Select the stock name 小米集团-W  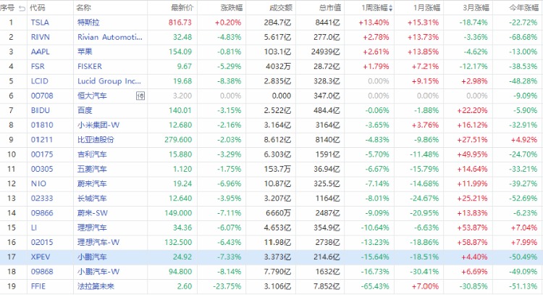point(98,125)
